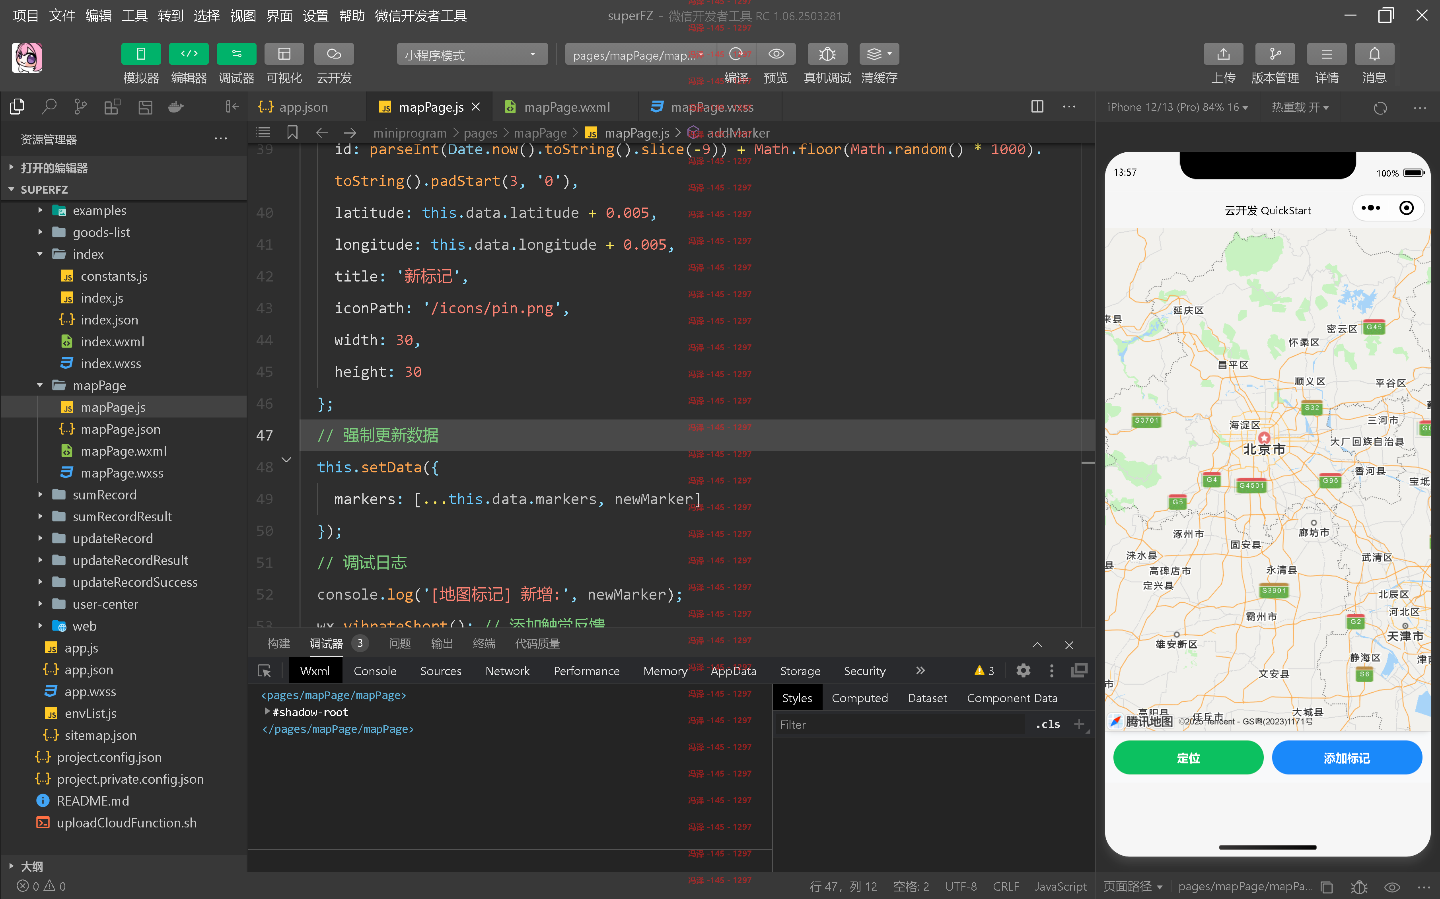1440x899 pixels.
Task: Open the 工具 menu
Action: point(134,16)
